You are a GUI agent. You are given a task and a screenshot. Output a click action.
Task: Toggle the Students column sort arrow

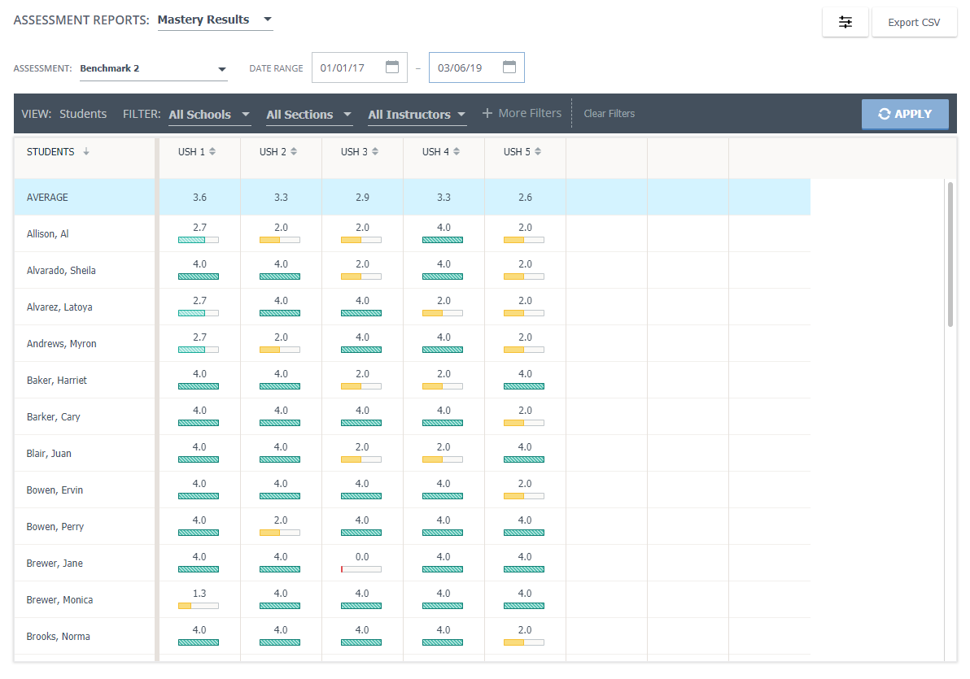point(86,152)
